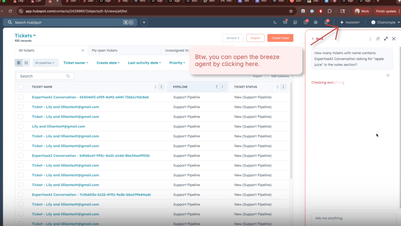Reload the browser page

pos(10,11)
